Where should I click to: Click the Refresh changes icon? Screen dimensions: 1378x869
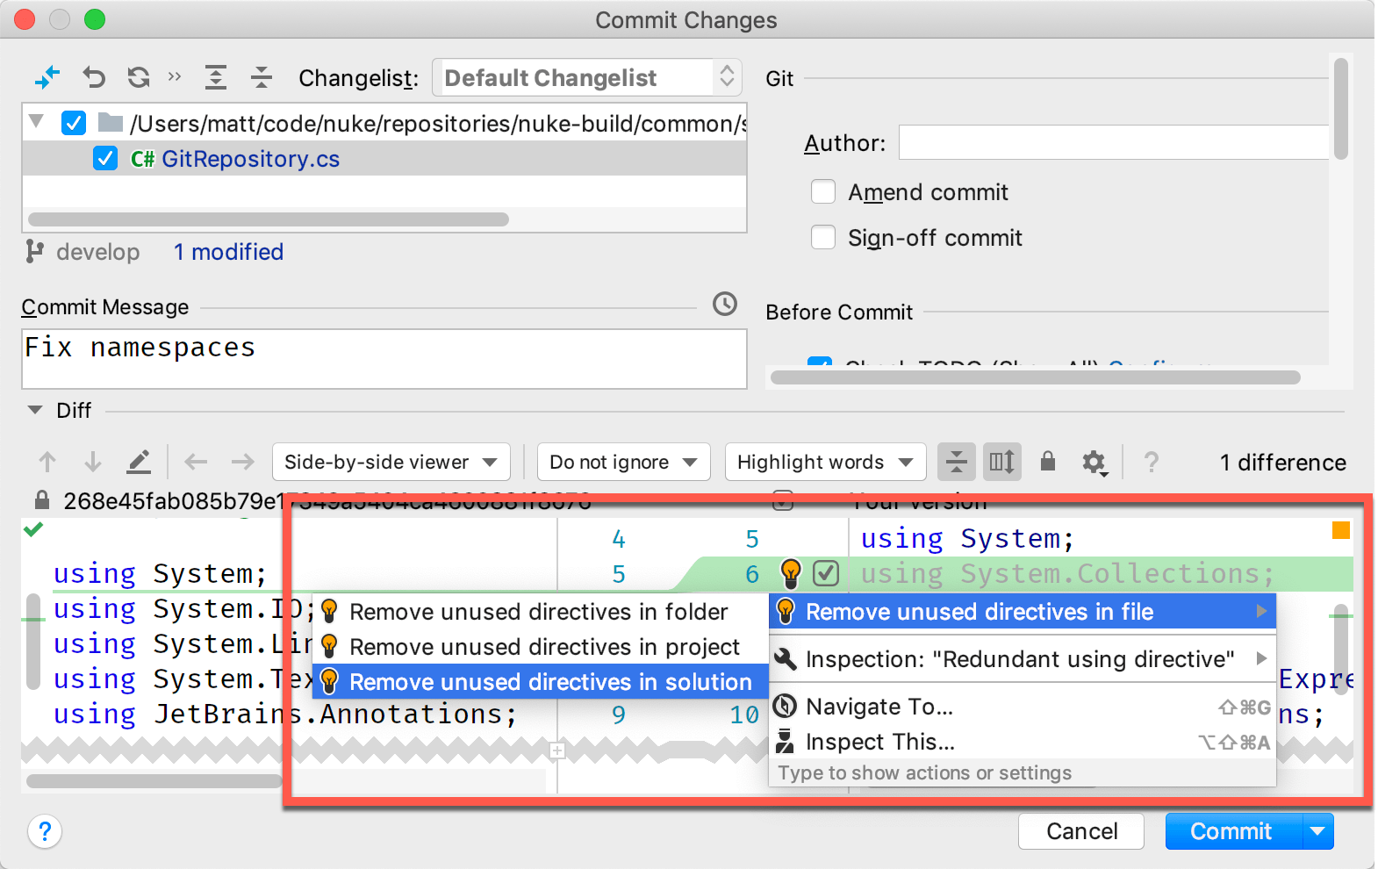tap(139, 78)
